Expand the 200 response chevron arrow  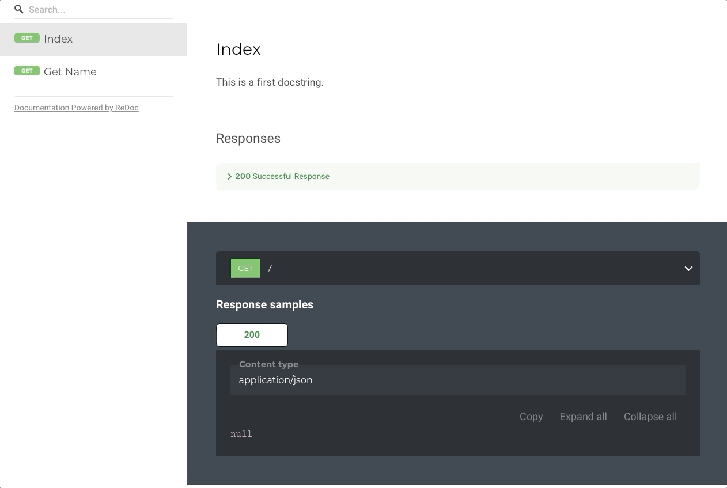(x=229, y=177)
